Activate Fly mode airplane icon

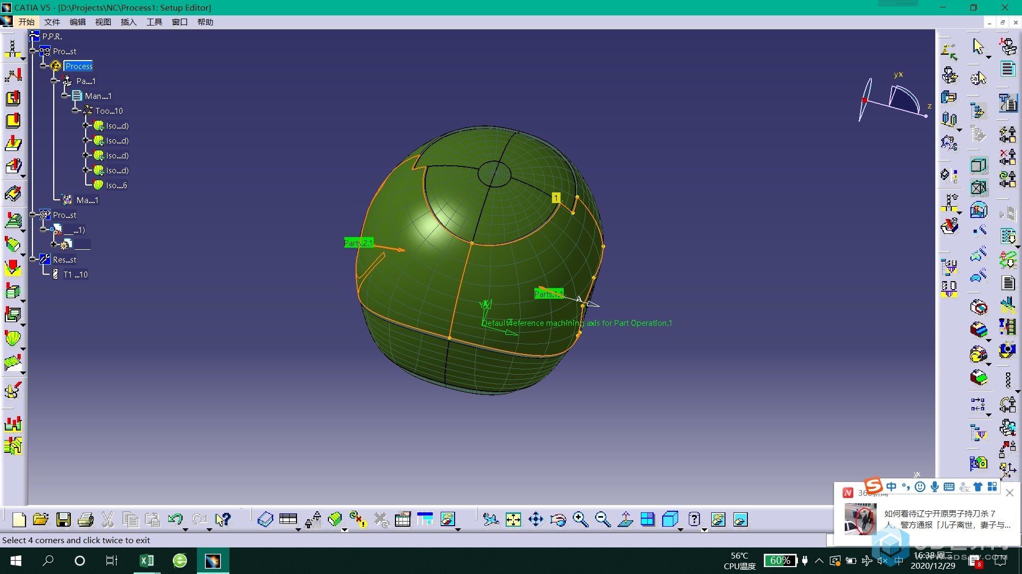491,519
